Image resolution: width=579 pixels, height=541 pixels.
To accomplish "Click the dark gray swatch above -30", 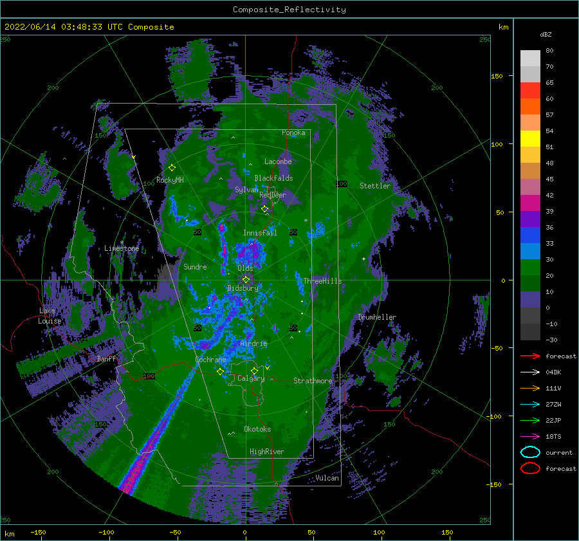I will (x=530, y=332).
